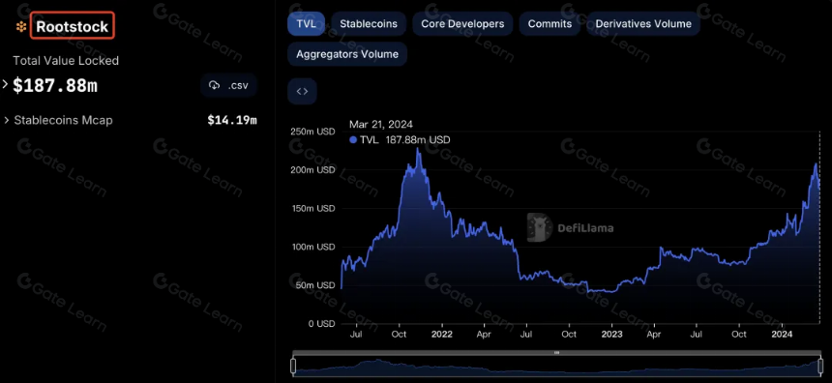Click the right handle of range slider
The height and width of the screenshot is (383, 832).
click(820, 366)
